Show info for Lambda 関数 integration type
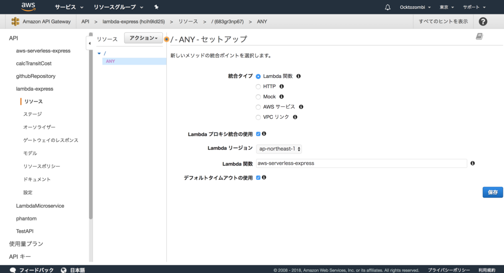This screenshot has width=504, height=273. [298, 76]
